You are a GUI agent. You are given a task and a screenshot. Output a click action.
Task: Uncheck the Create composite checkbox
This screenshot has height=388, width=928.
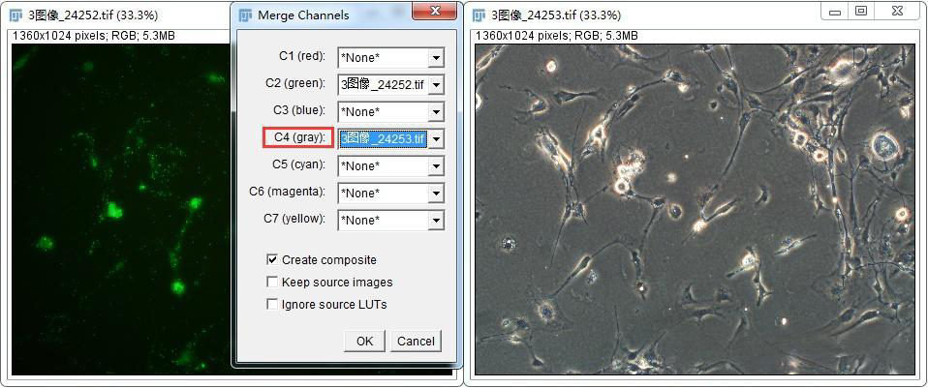point(272,259)
